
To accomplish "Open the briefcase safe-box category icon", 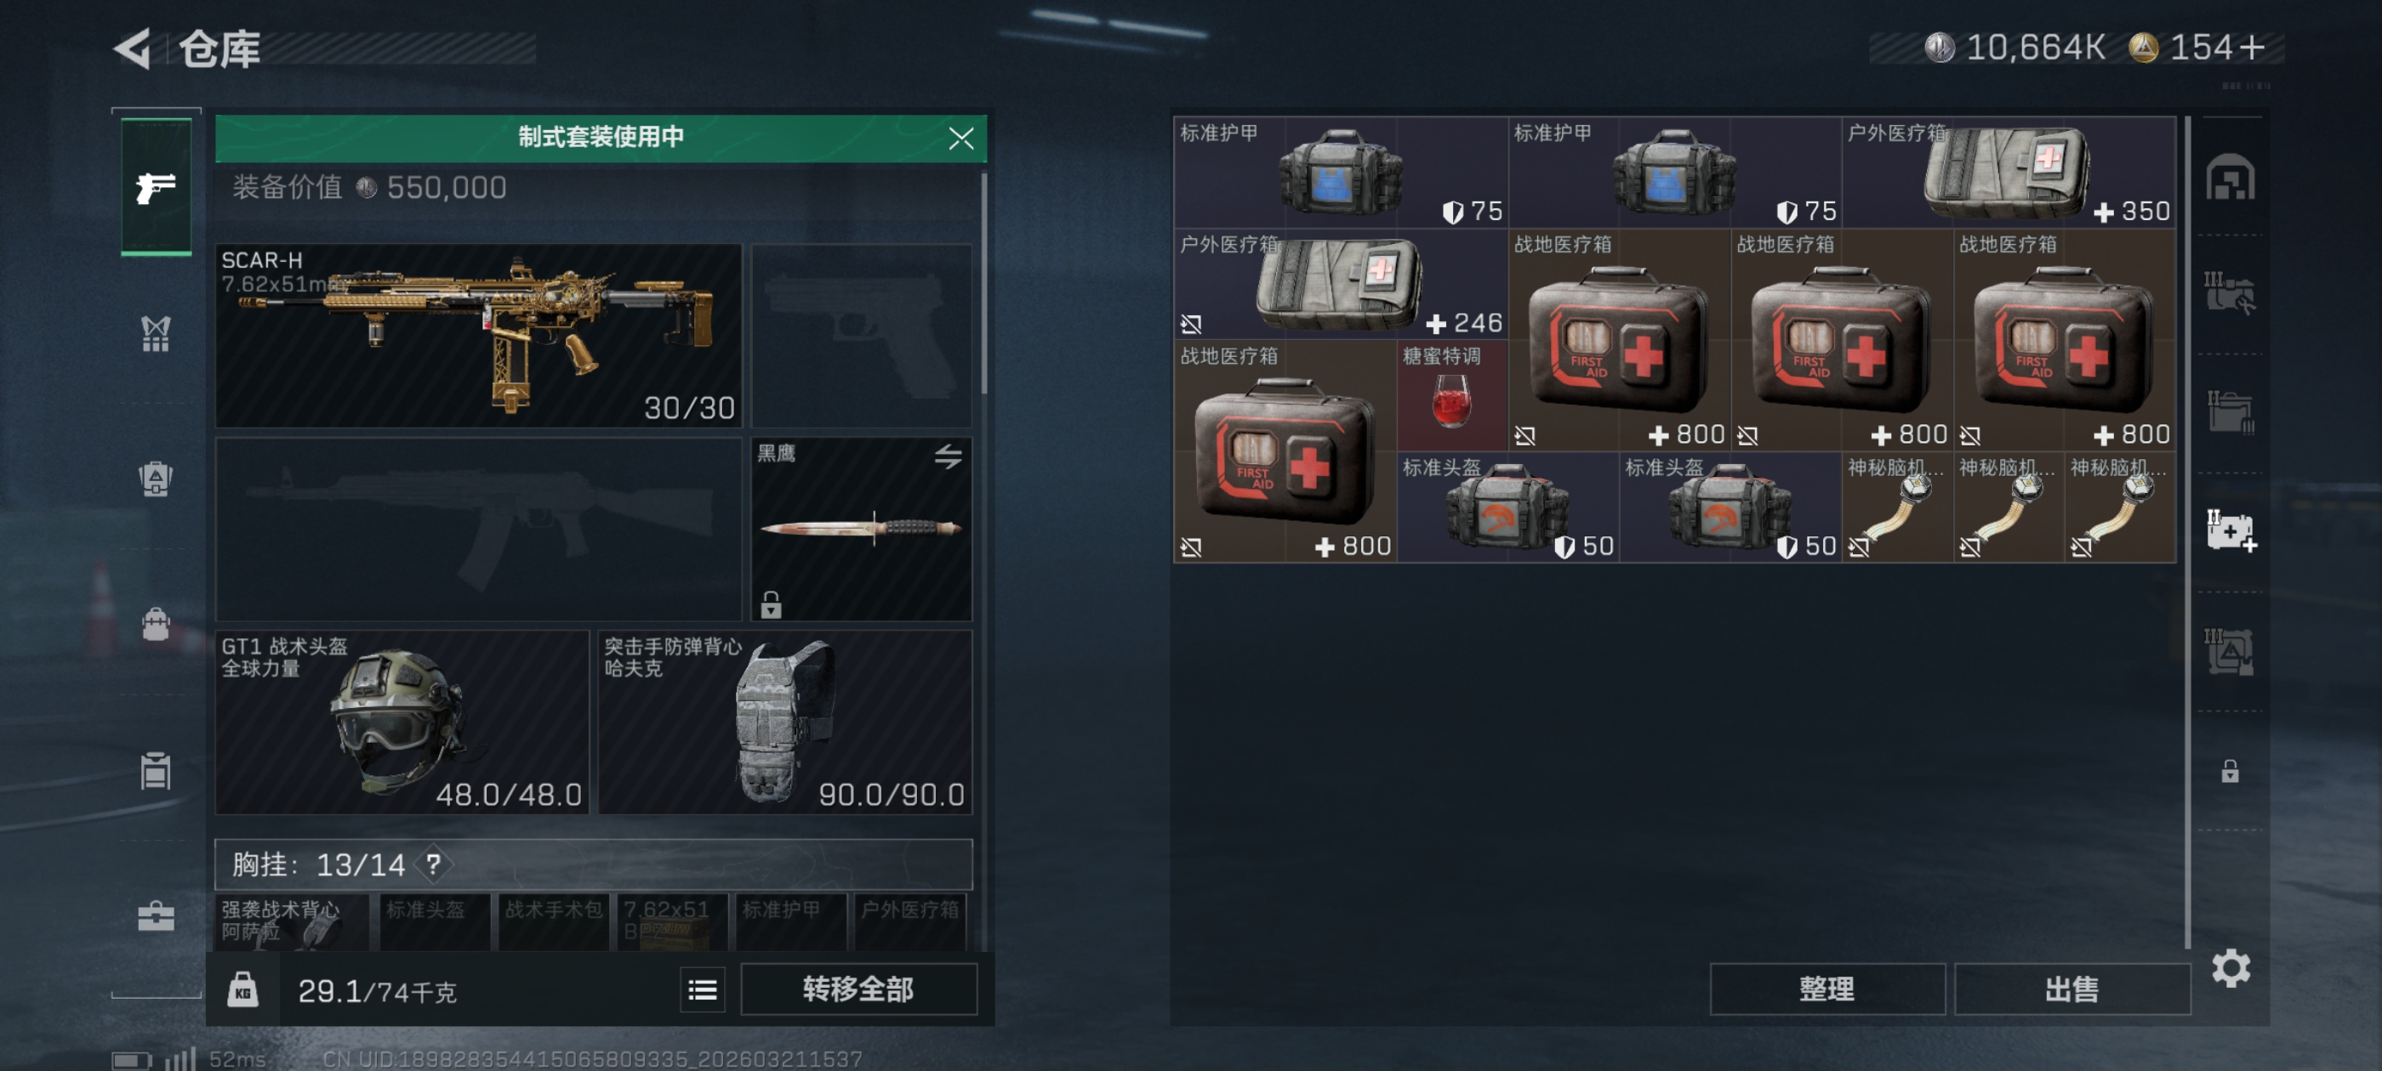I will click(156, 915).
